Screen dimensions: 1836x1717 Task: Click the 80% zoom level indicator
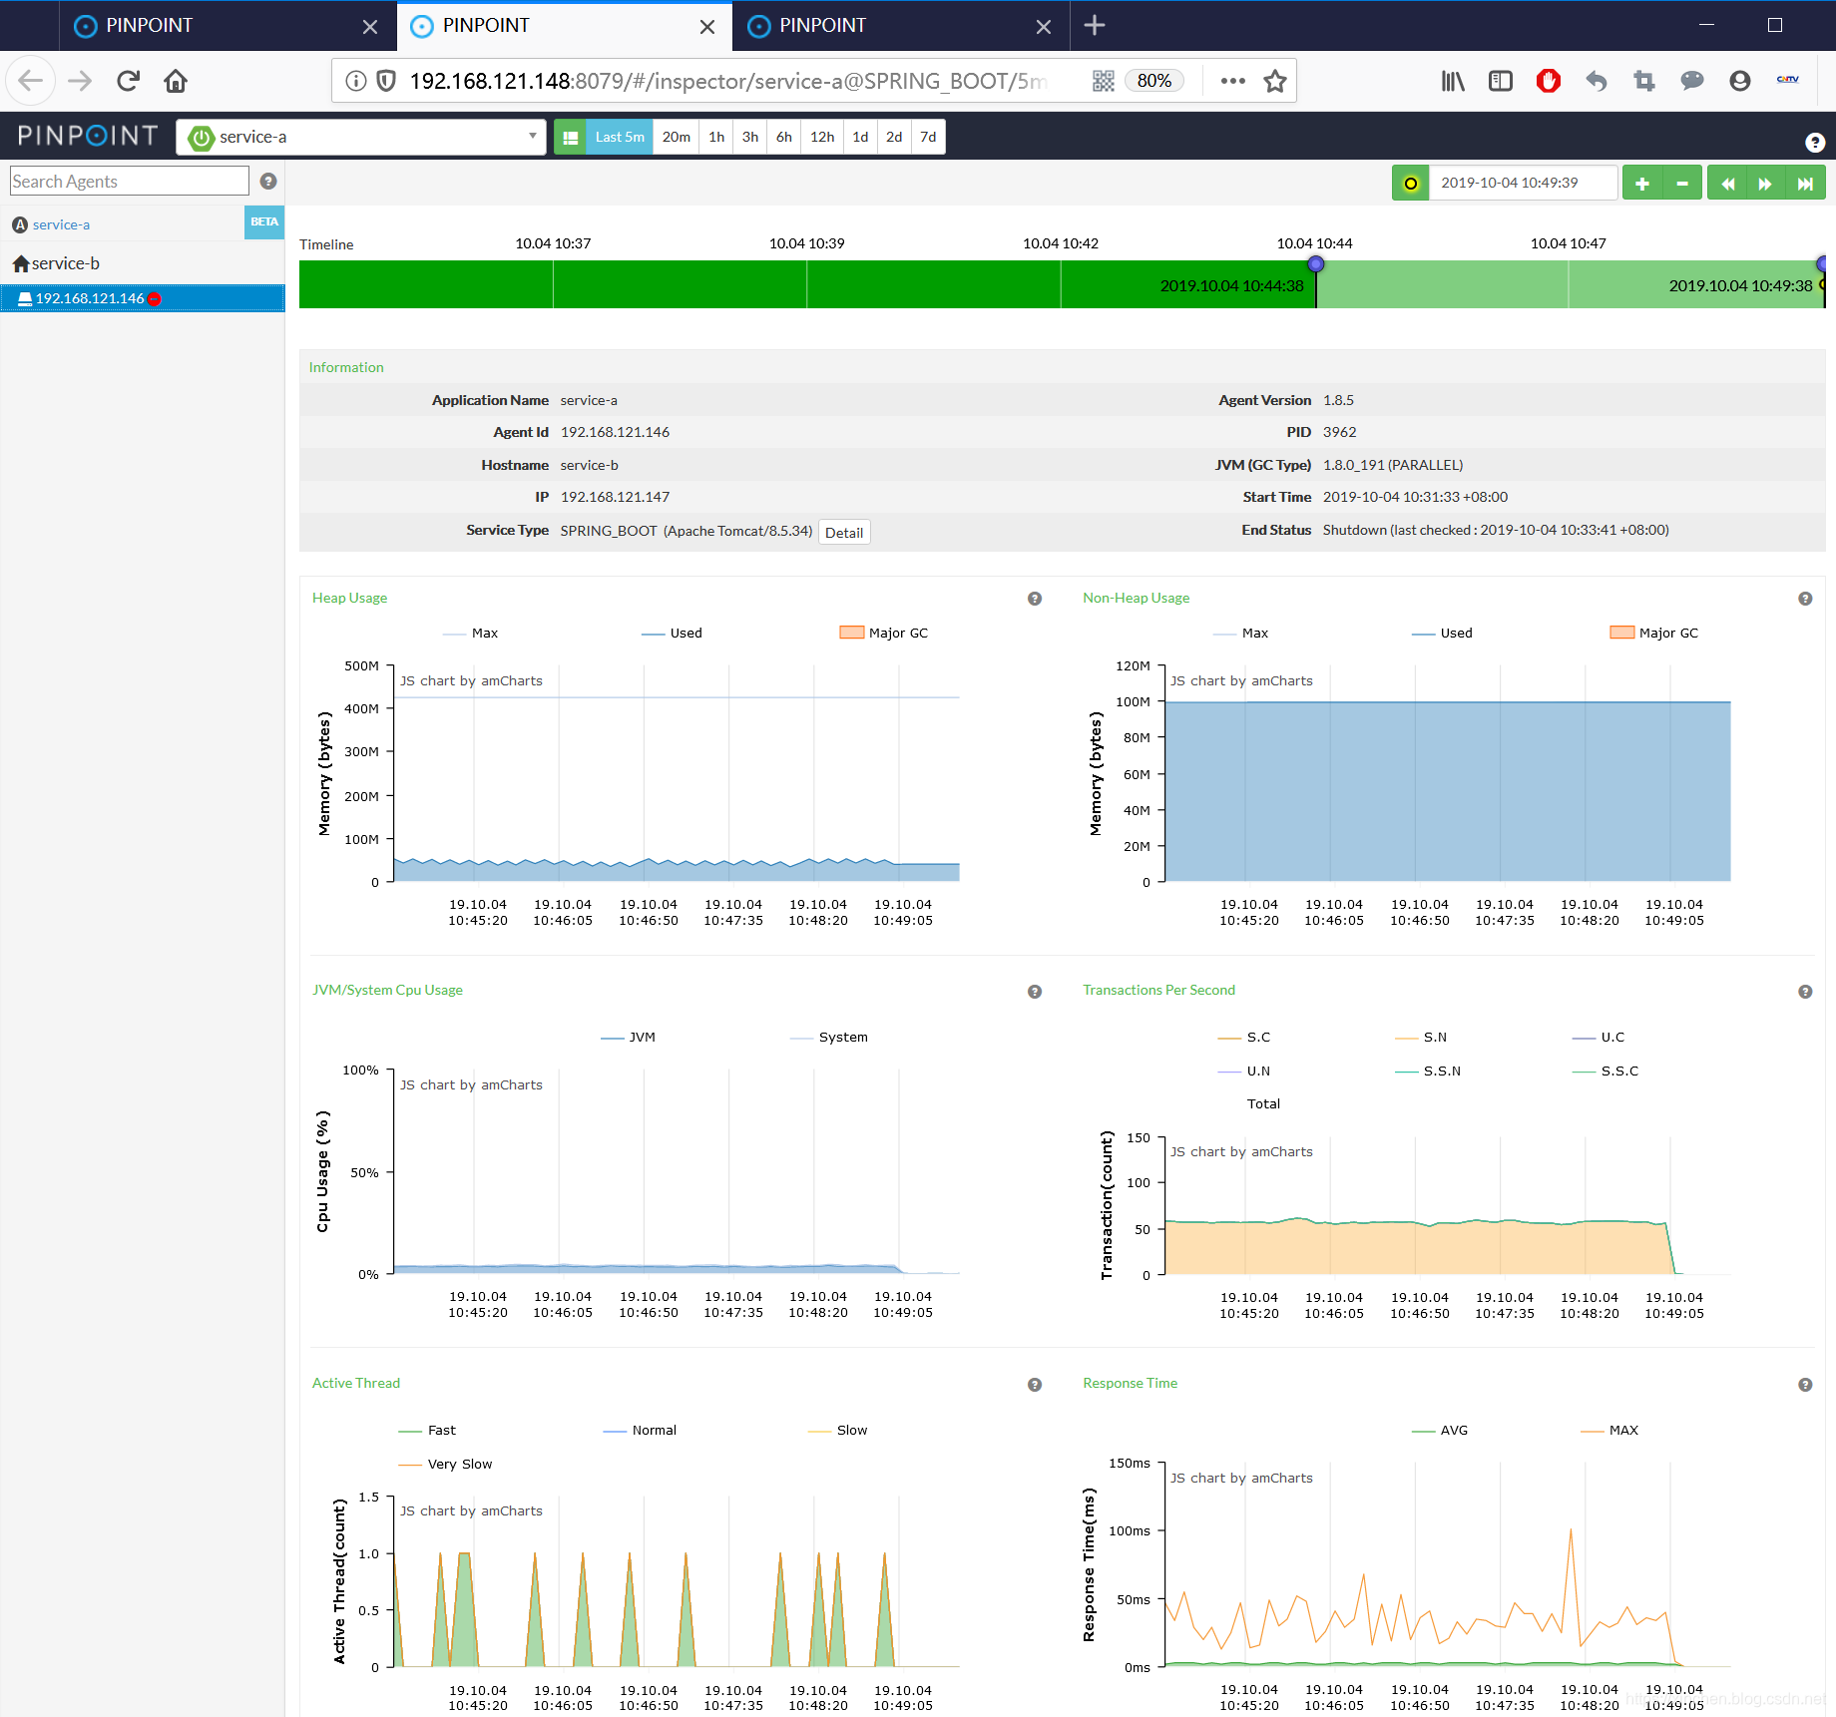[x=1153, y=81]
